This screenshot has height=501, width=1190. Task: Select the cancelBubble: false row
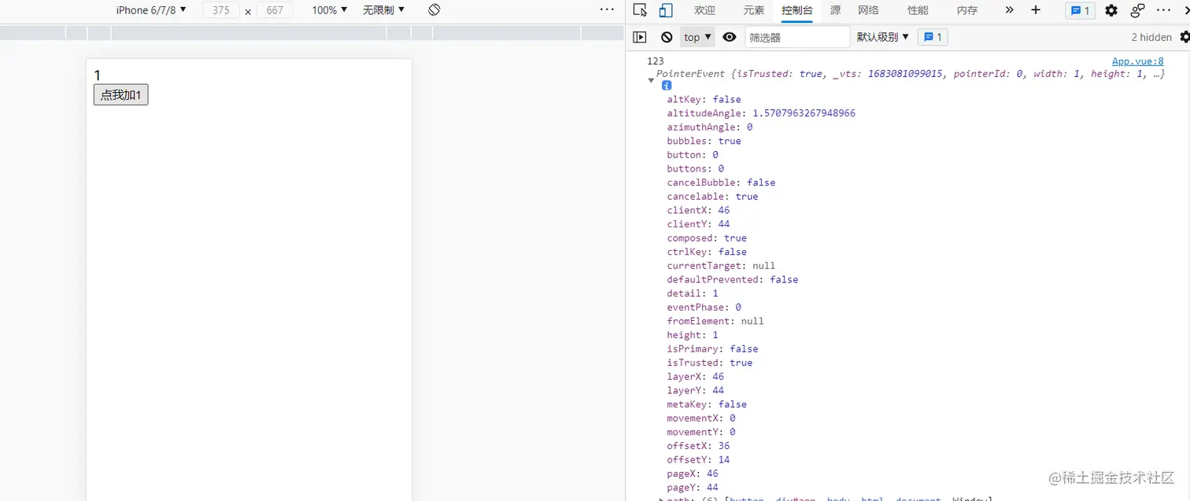point(721,182)
